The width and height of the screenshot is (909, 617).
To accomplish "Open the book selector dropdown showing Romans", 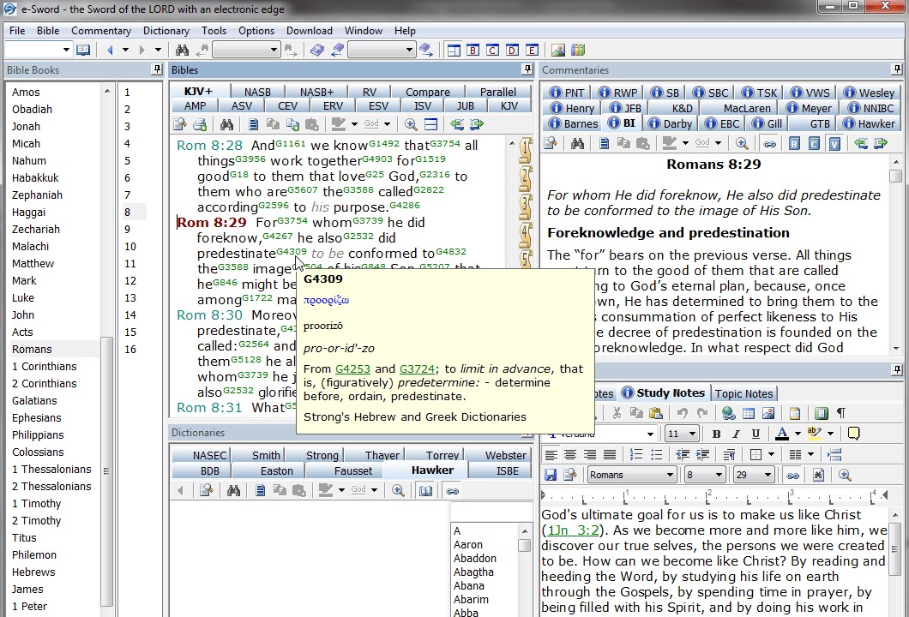I will tap(632, 475).
